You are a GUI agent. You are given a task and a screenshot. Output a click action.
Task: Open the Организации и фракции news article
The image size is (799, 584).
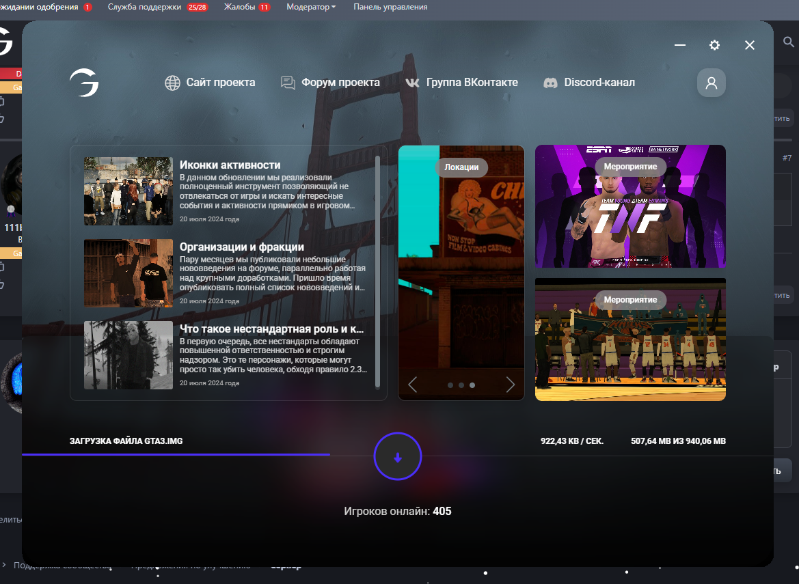(241, 247)
